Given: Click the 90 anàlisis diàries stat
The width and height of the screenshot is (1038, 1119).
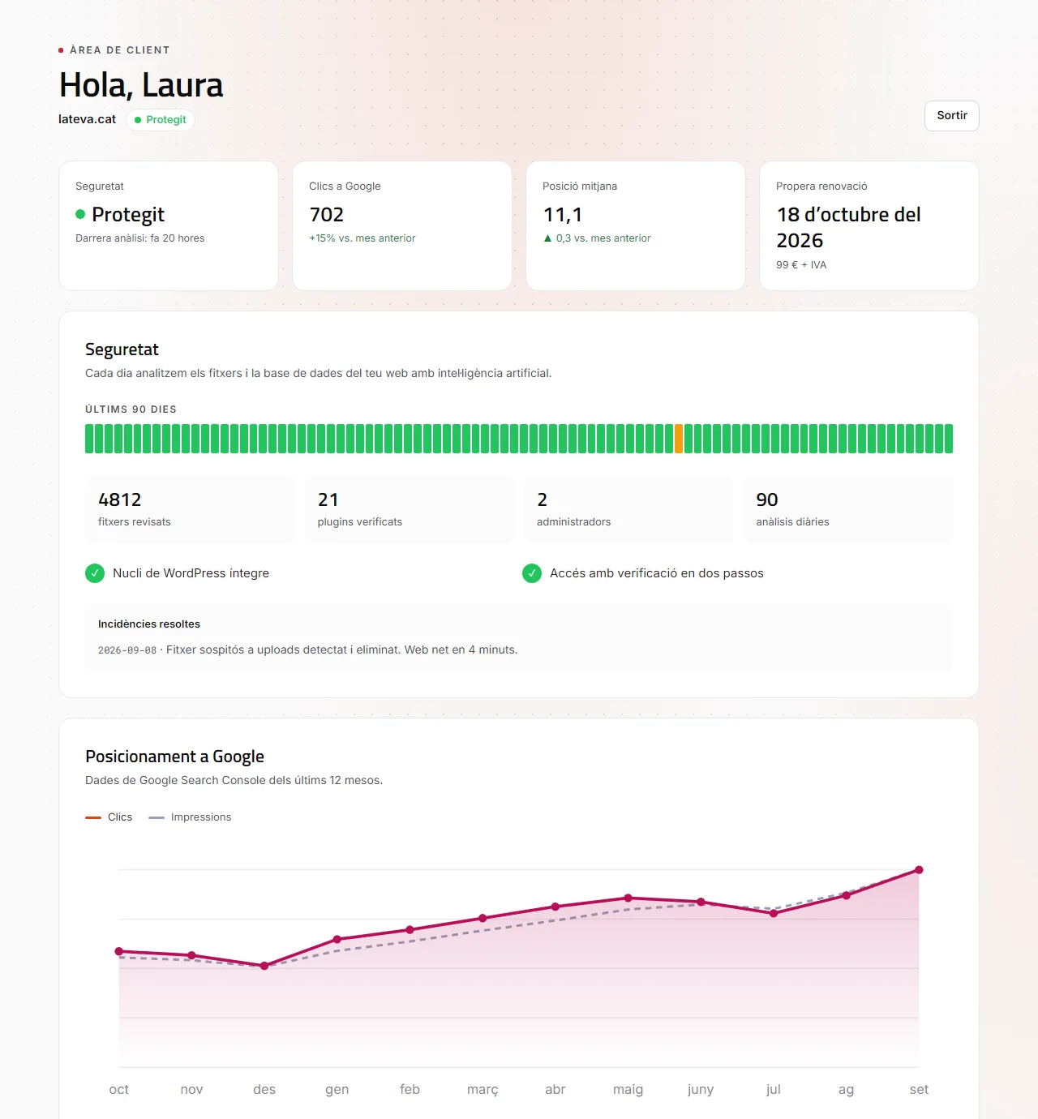Looking at the screenshot, I should pyautogui.click(x=848, y=510).
